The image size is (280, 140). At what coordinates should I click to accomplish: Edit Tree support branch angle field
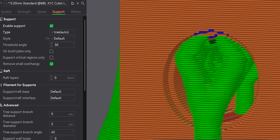pos(62,132)
